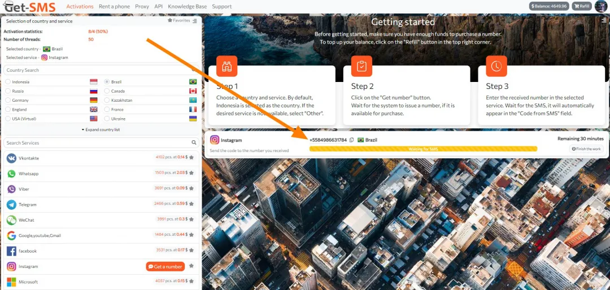Screen dimensions: 610x290
Task: Click the WeChat service icon
Action: (x=11, y=220)
